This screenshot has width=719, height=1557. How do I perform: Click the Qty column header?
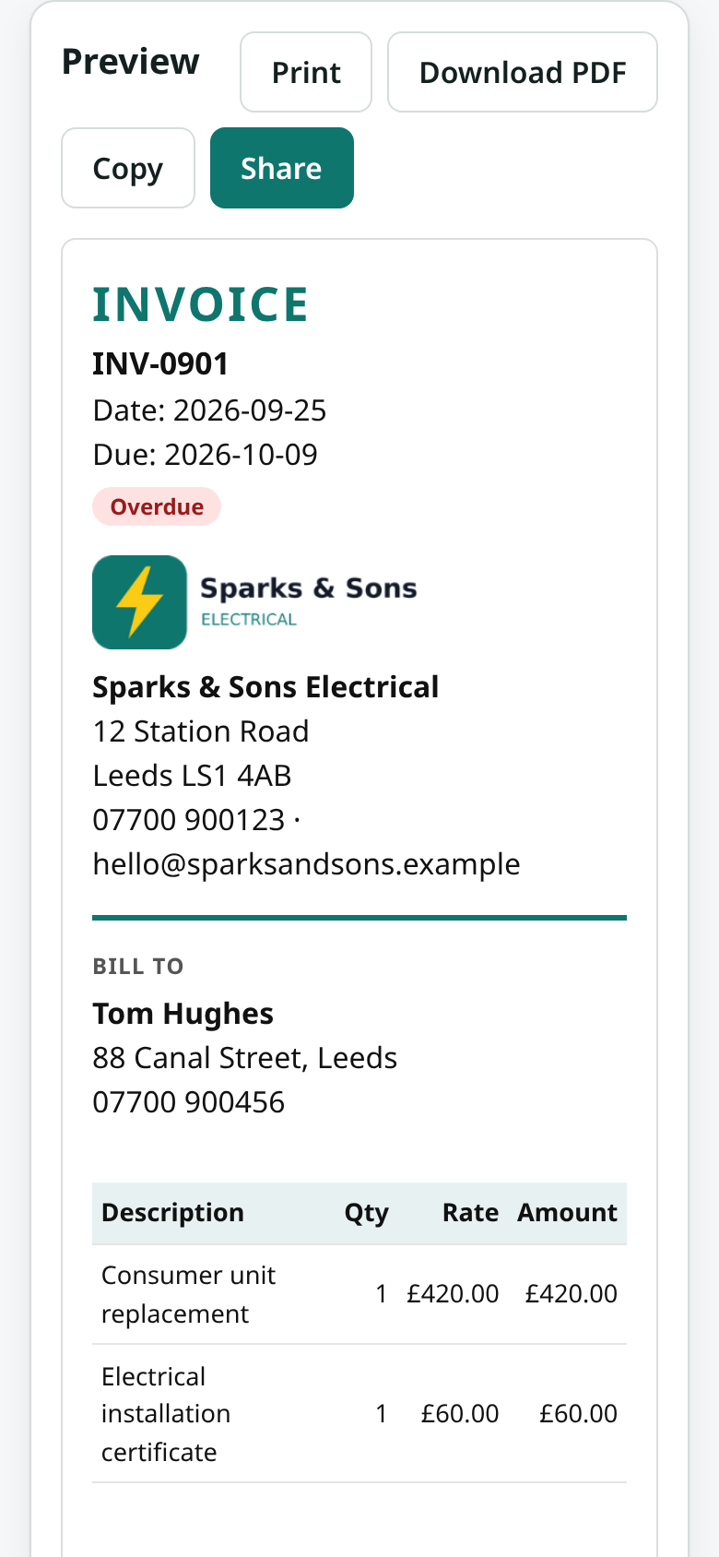coord(367,1213)
